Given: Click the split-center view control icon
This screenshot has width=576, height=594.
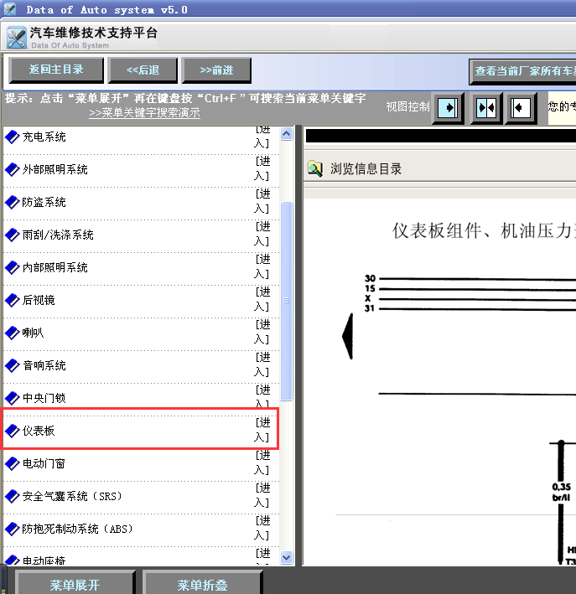Looking at the screenshot, I should (486, 108).
